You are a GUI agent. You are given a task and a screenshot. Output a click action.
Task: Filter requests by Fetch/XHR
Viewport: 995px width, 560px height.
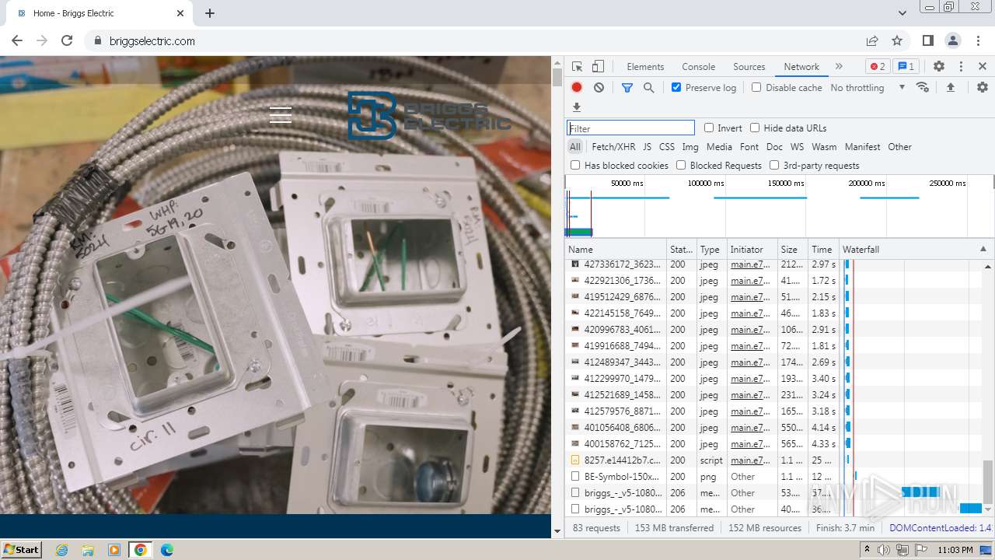click(613, 147)
